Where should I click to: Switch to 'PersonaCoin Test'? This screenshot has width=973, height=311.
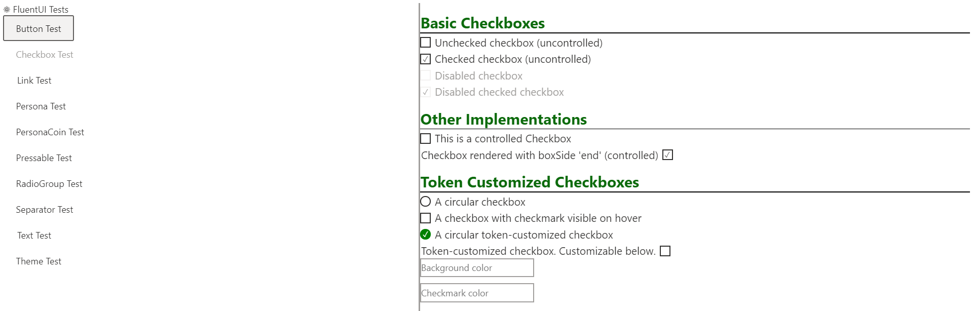pyautogui.click(x=50, y=132)
